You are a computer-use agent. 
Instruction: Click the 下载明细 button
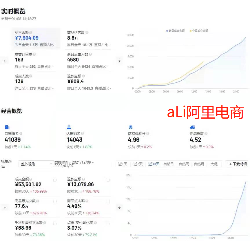[237, 164]
